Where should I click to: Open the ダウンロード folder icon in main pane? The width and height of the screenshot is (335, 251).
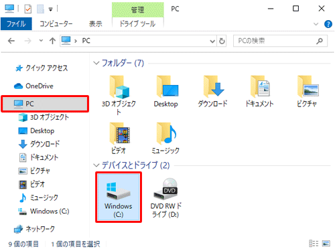tap(213, 87)
